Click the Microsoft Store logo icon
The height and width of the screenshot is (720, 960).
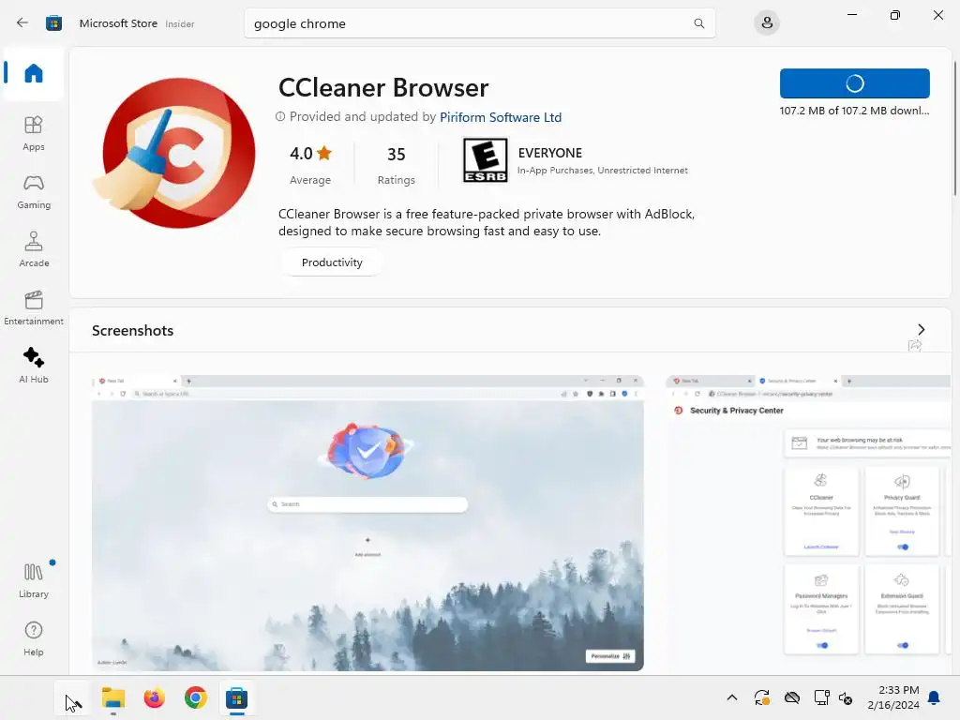pos(53,23)
